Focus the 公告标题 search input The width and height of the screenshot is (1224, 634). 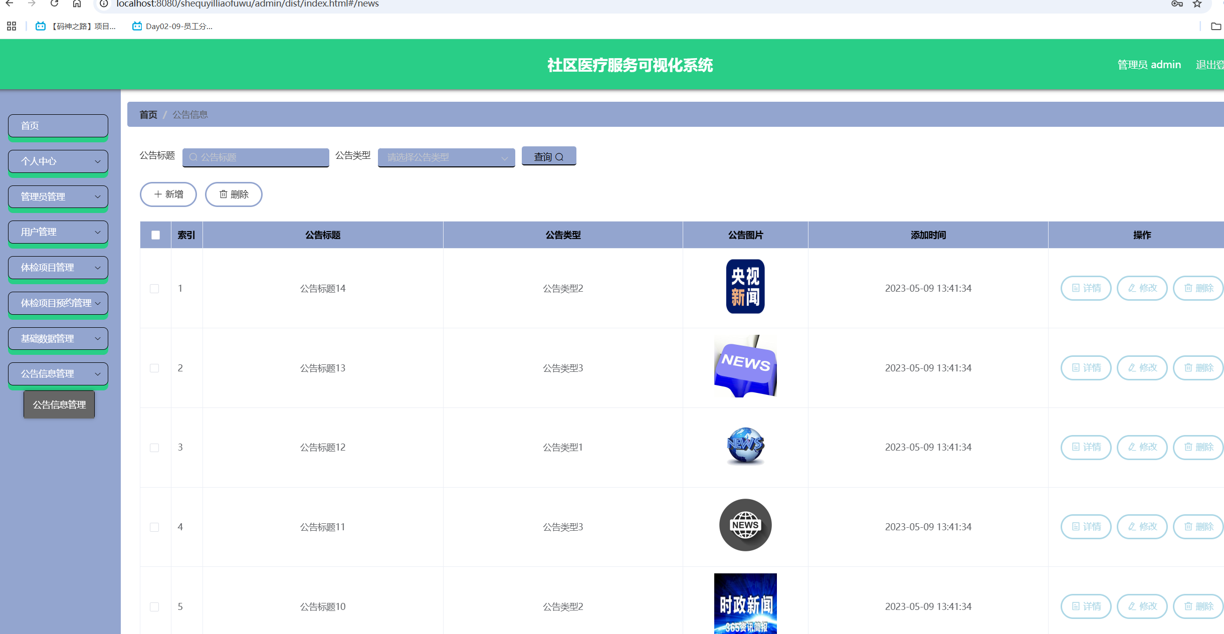pos(256,157)
